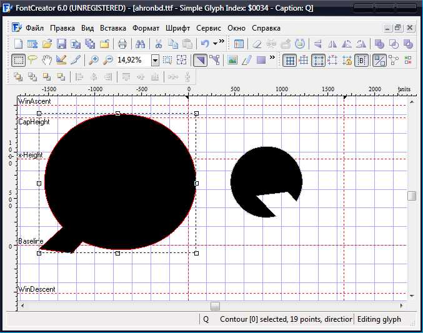
Task: Open the Файл menu
Action: 34,28
